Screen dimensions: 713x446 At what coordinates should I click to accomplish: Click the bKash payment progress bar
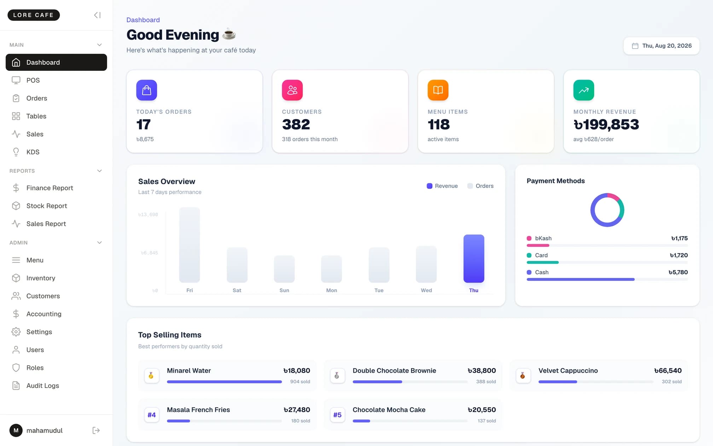[607, 246]
